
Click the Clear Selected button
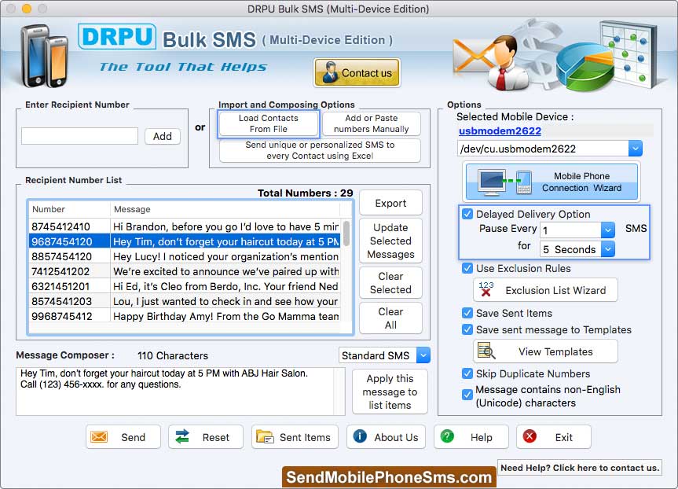point(390,282)
